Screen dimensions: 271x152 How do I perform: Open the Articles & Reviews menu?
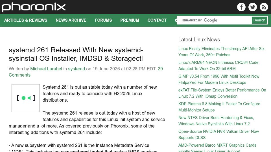click(26, 20)
